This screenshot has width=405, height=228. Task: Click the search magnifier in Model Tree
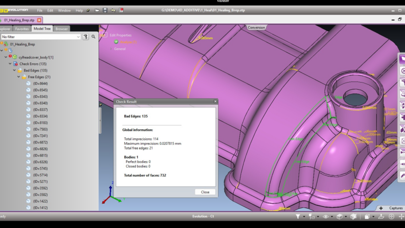[94, 37]
